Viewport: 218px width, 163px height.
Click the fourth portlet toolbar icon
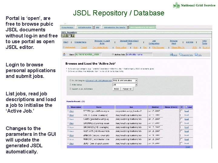coord(73,36)
